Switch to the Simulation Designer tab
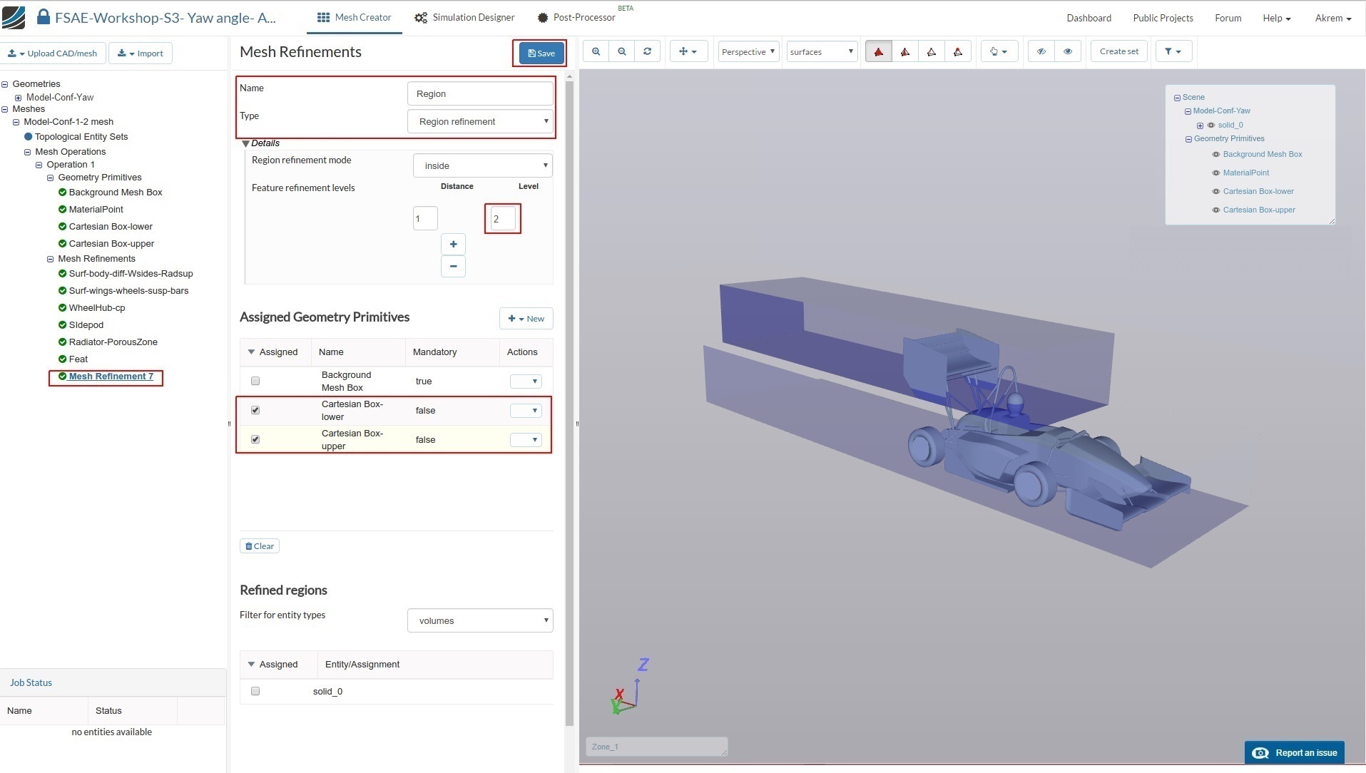The width and height of the screenshot is (1366, 773). click(x=464, y=17)
